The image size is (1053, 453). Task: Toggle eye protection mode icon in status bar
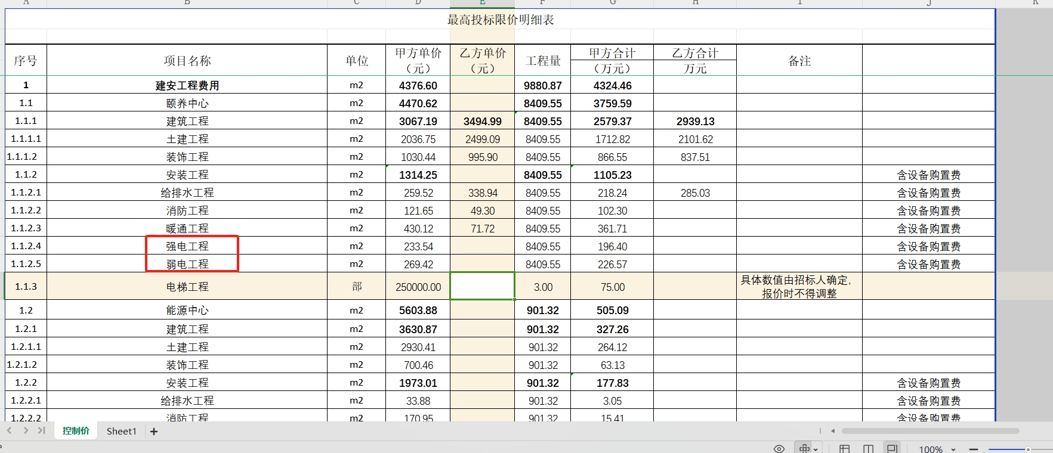coord(779,448)
